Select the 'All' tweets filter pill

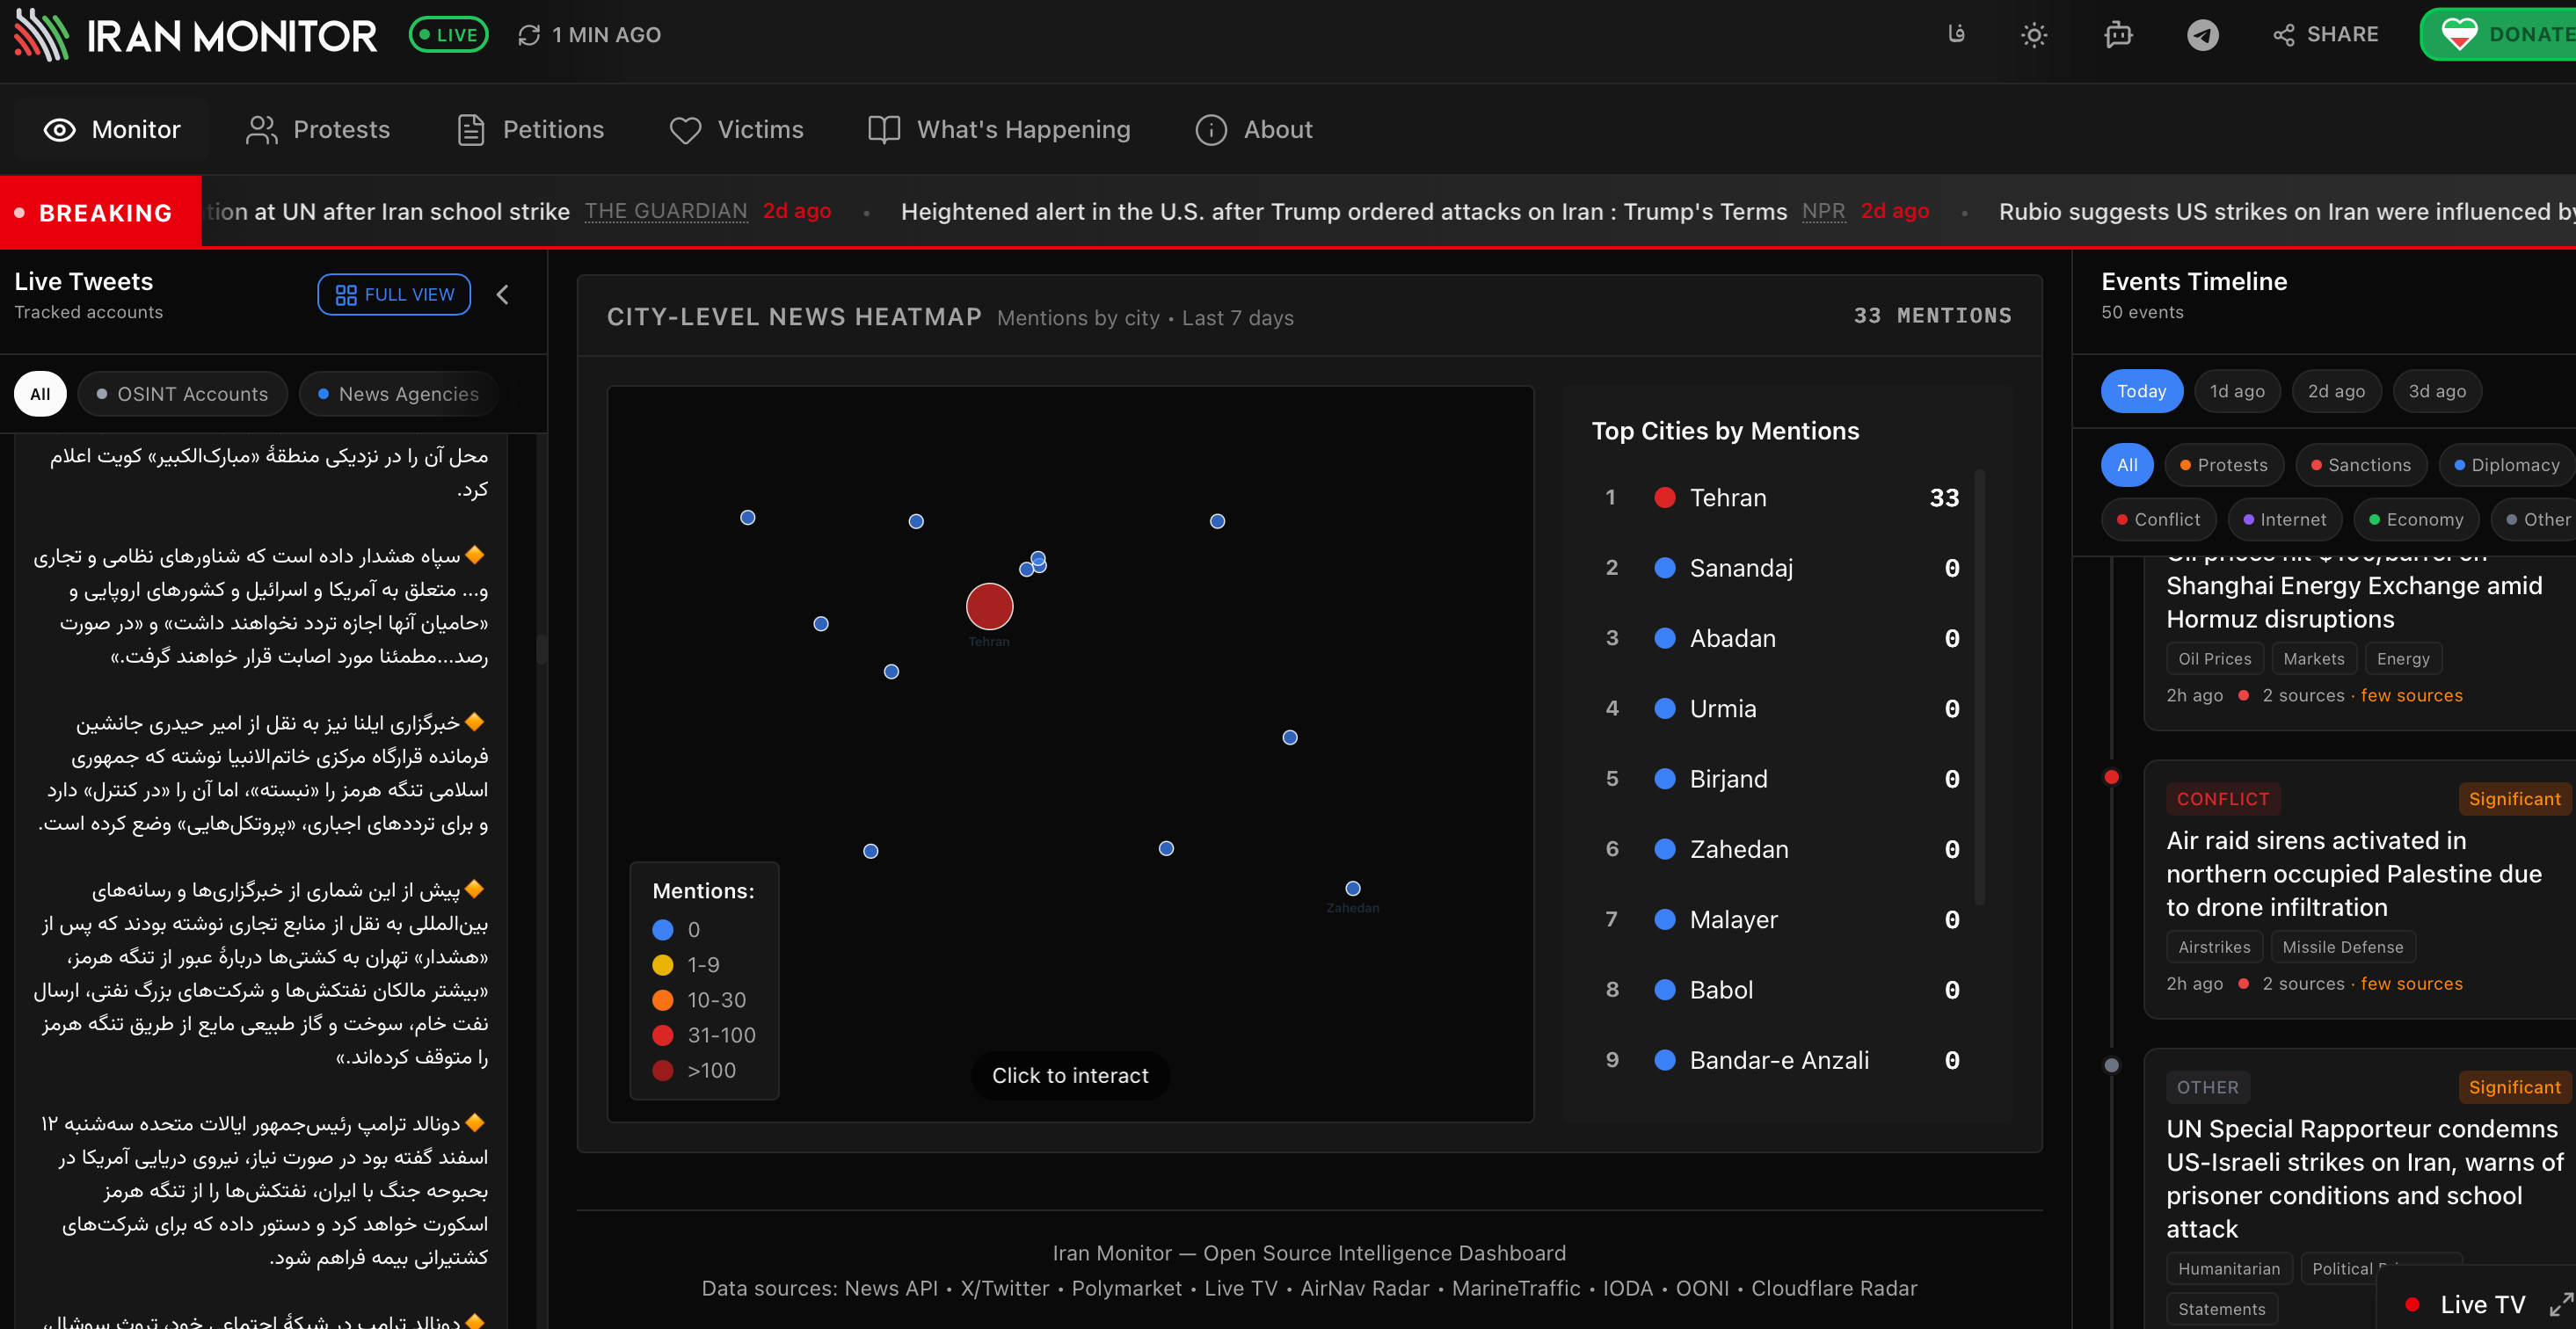point(40,394)
